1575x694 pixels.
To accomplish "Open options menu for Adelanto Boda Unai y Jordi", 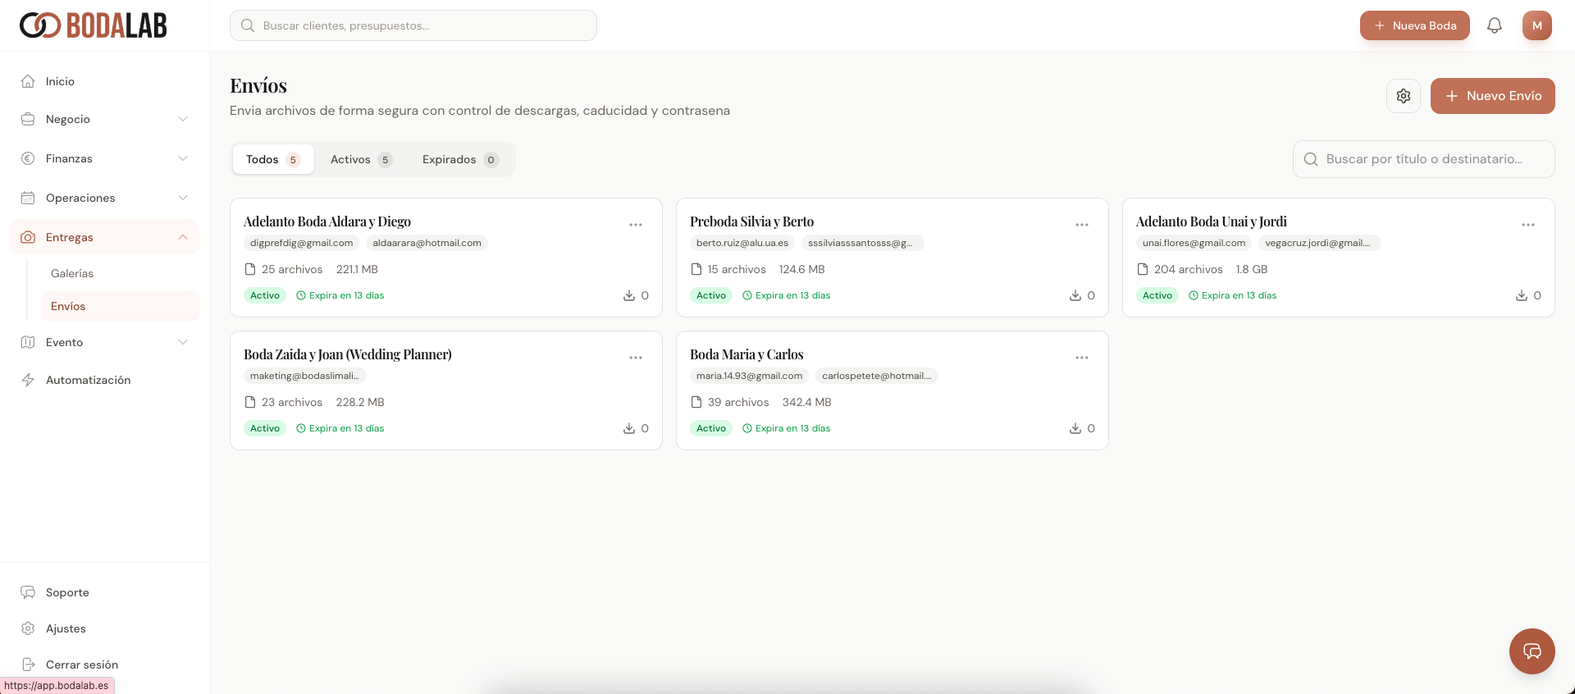I will coord(1527,225).
